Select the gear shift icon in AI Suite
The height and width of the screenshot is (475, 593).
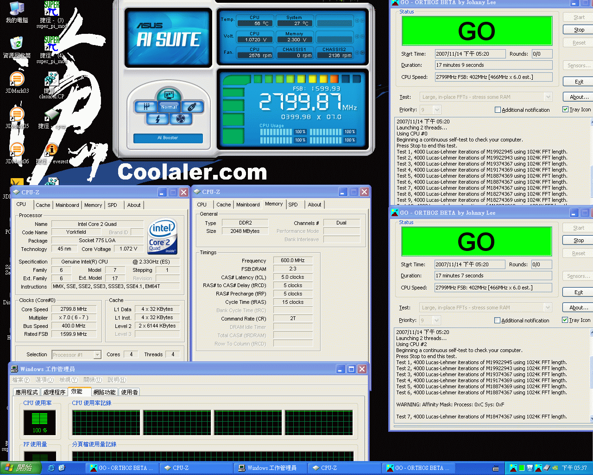[x=145, y=107]
